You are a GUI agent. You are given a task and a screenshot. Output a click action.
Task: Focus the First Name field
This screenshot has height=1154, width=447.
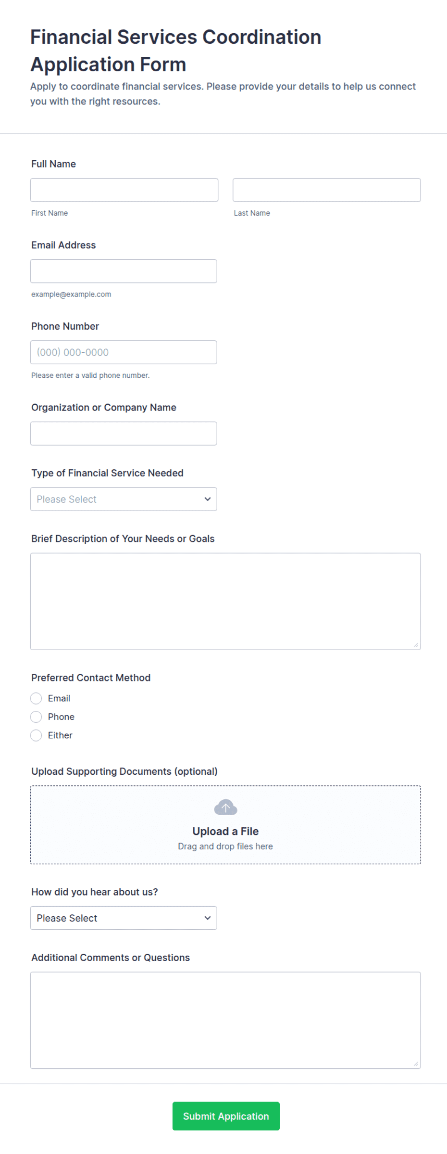point(124,190)
